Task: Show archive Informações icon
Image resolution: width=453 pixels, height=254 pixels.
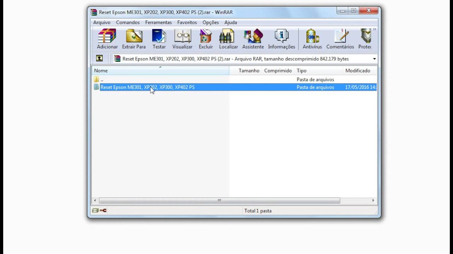Action: [x=281, y=39]
